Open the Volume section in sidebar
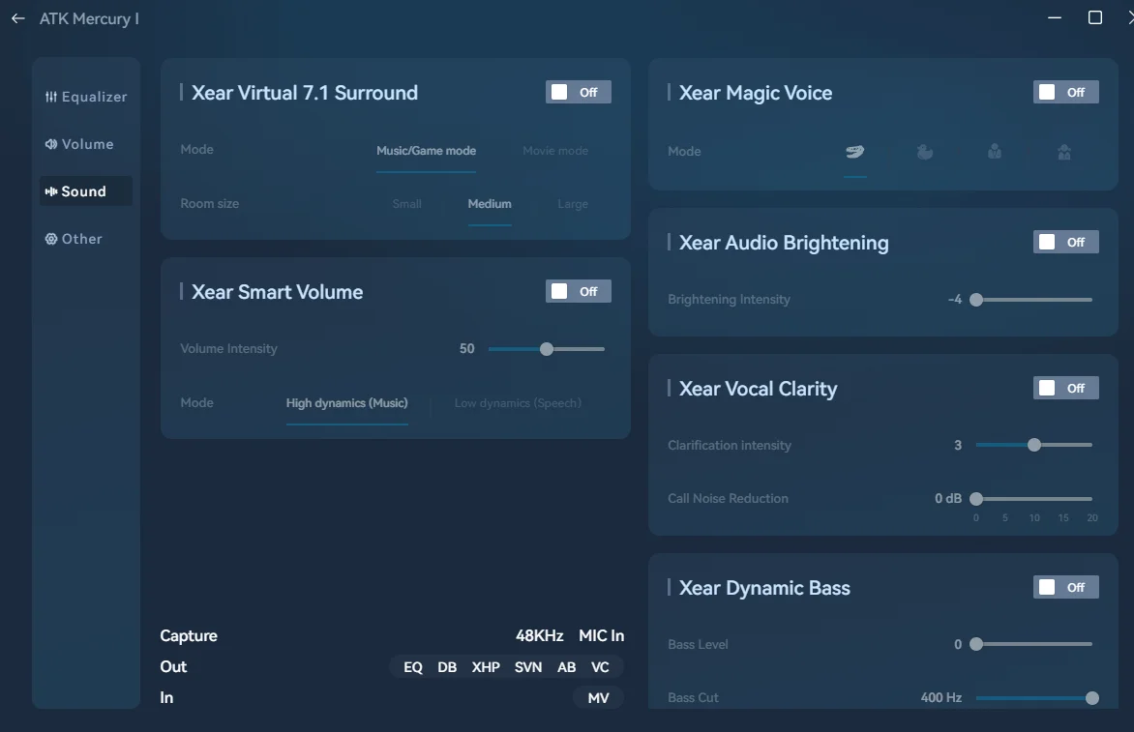1134x732 pixels. click(x=79, y=144)
